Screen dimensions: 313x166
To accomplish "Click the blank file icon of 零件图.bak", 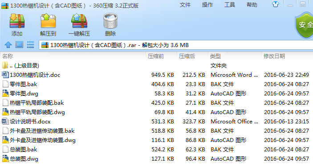I will (x=5, y=84).
